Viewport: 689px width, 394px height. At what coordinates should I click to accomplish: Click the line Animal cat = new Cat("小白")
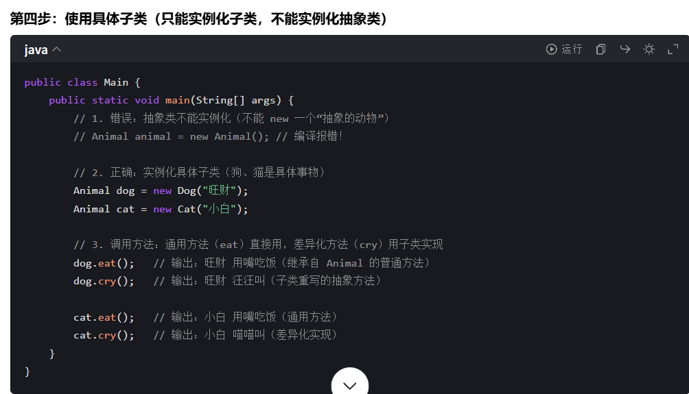click(161, 209)
